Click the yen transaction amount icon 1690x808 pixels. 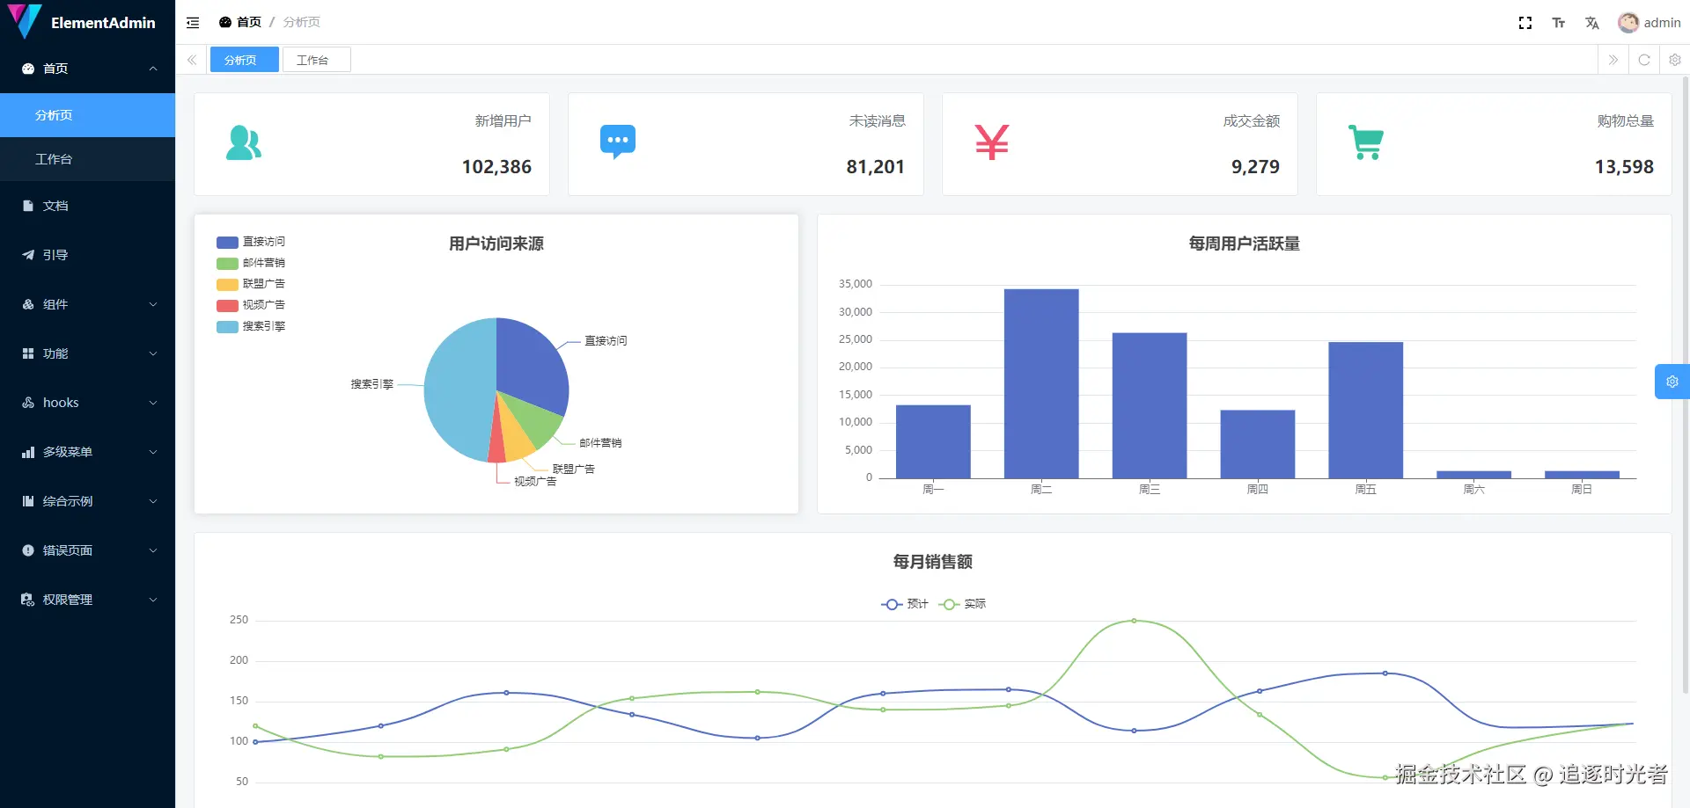coord(992,142)
